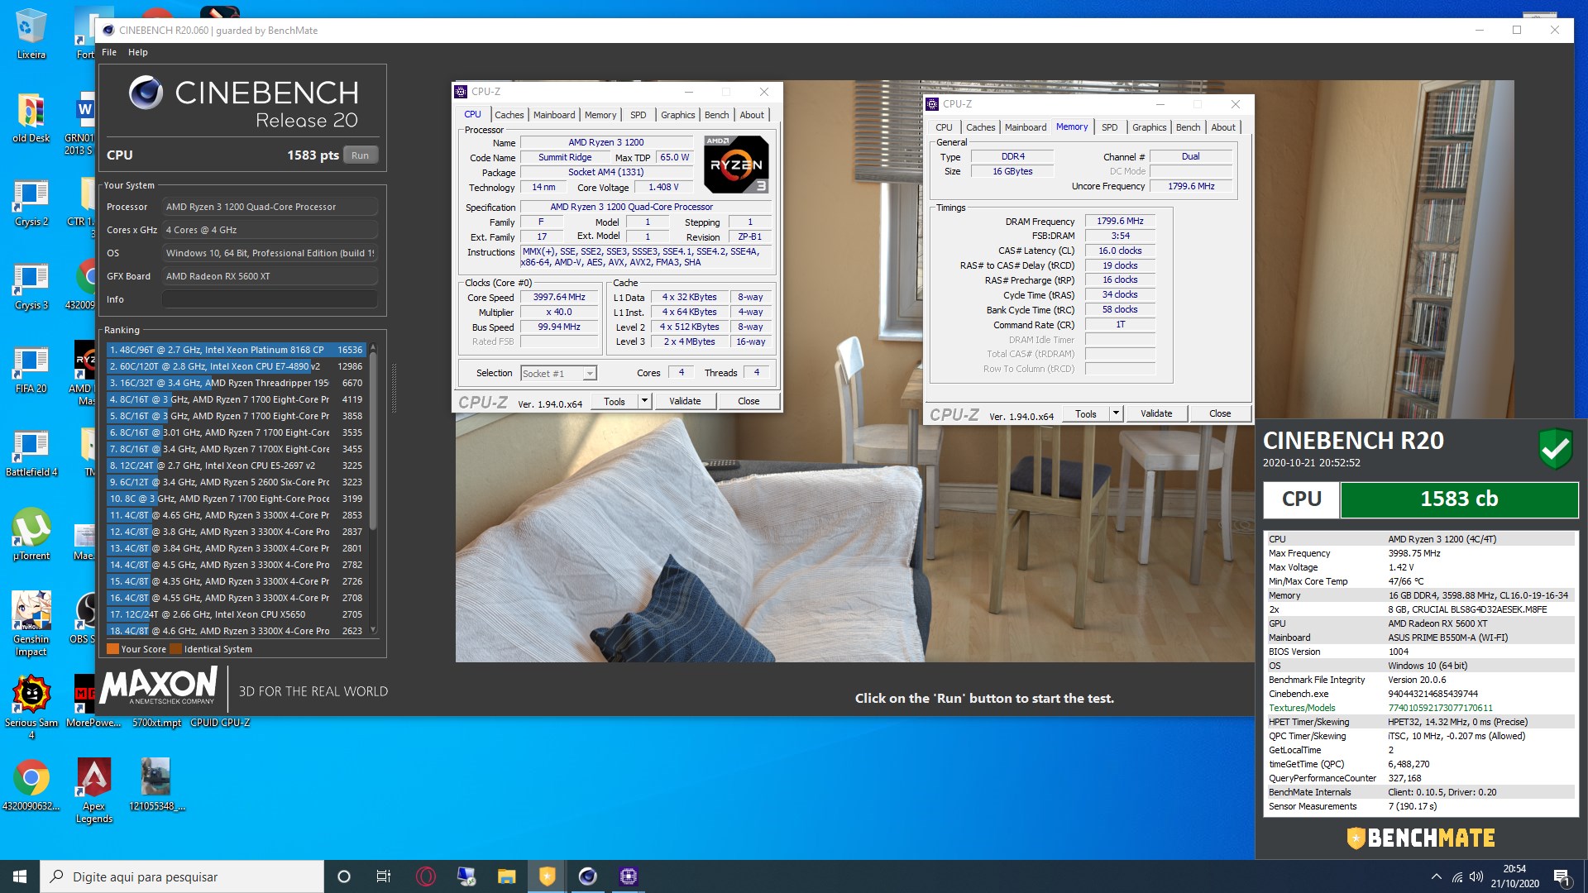1588x893 pixels.
Task: Select ranking entry 12C/24T Intel Xeon CPU X5650
Action: click(x=237, y=614)
